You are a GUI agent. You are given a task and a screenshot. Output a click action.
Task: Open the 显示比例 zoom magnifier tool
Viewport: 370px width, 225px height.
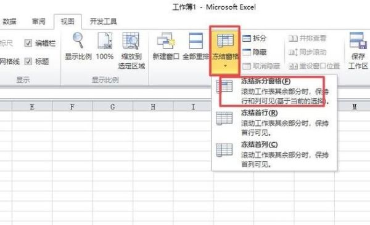(x=78, y=46)
